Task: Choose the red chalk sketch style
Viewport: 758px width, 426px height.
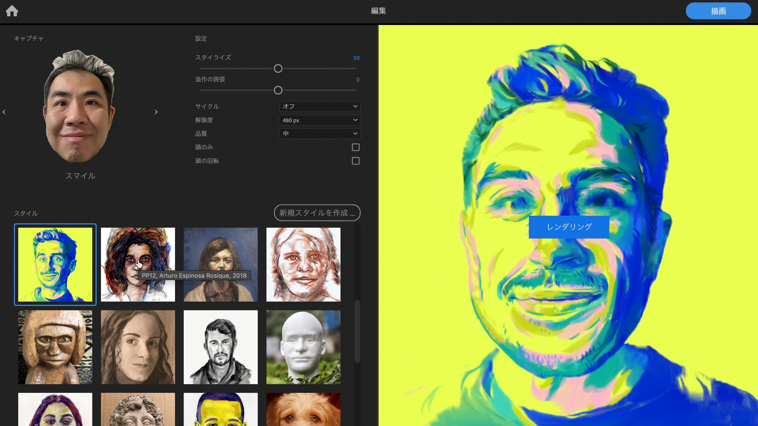Action: [x=303, y=264]
